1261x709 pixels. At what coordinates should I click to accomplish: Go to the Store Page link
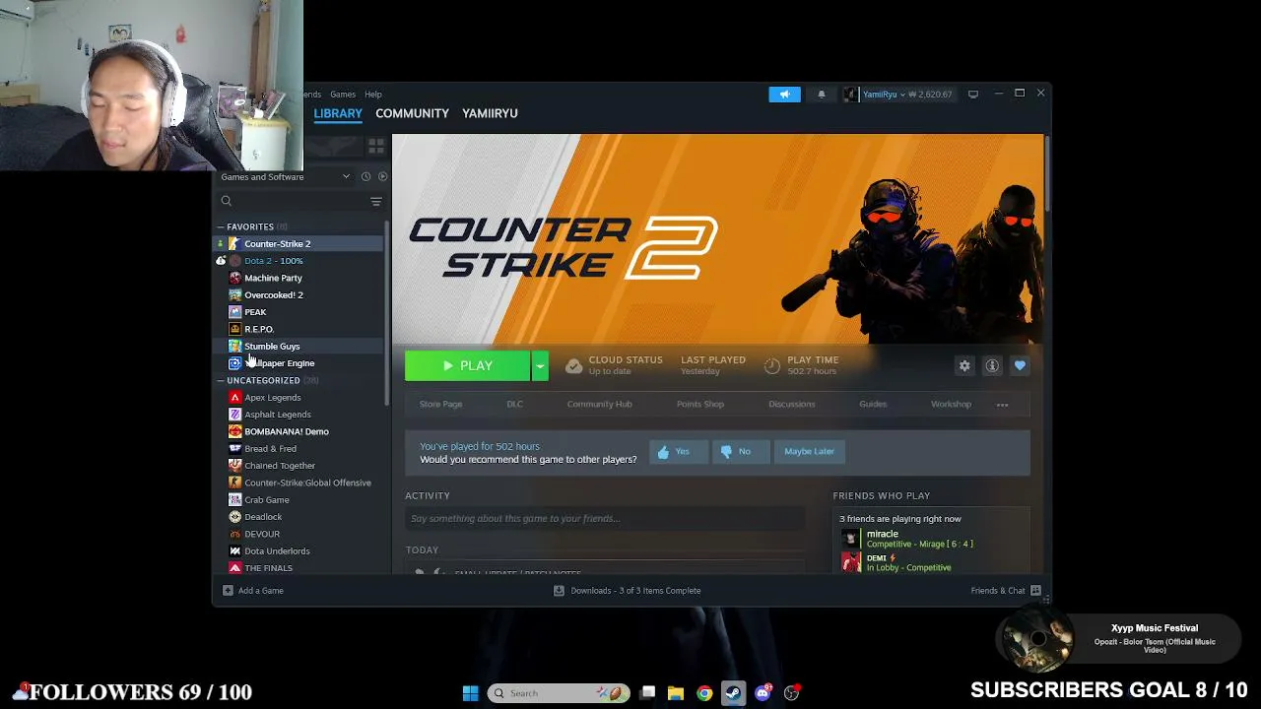(x=440, y=404)
